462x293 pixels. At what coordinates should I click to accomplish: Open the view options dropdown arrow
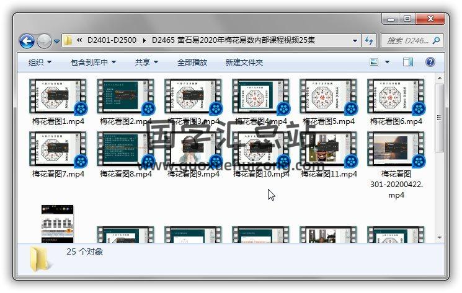click(x=387, y=62)
